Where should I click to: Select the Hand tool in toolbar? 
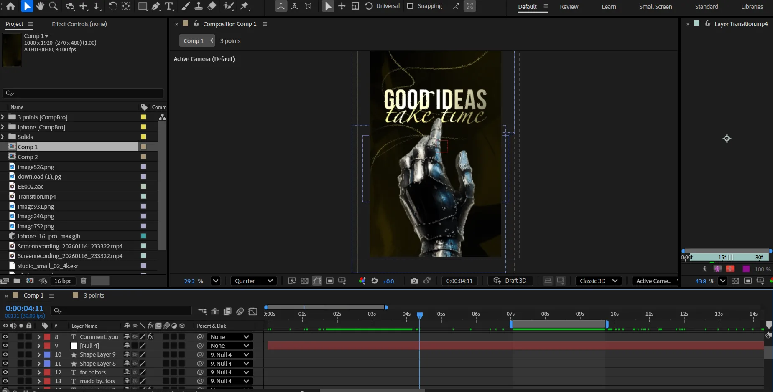40,6
